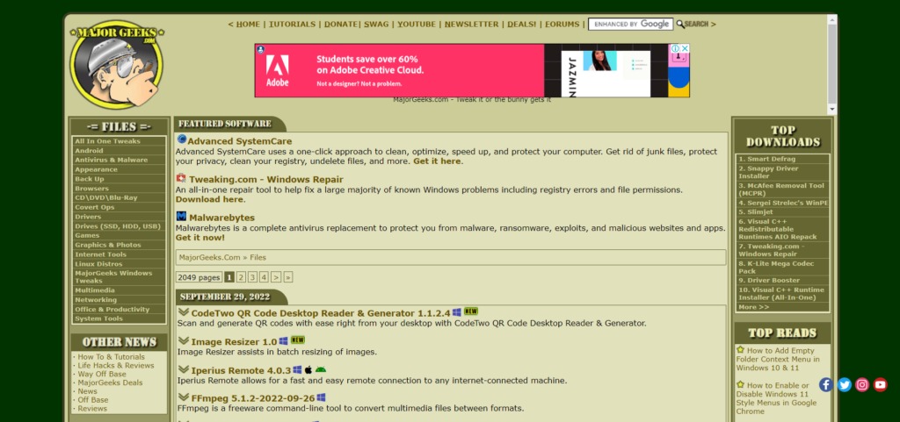Open the FORUMS menu link
Viewport: 900px width, 422px height.
tap(562, 24)
